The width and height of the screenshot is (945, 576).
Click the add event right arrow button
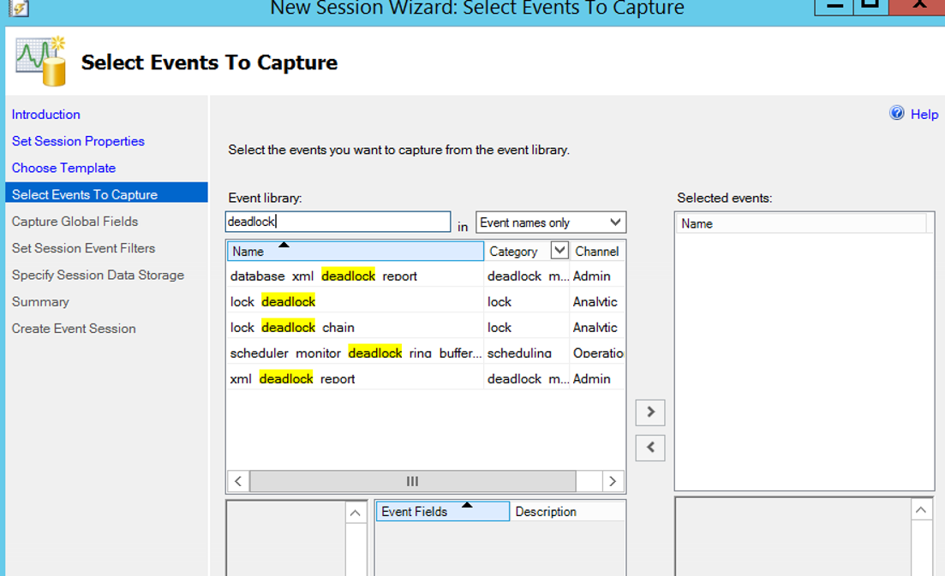(650, 413)
